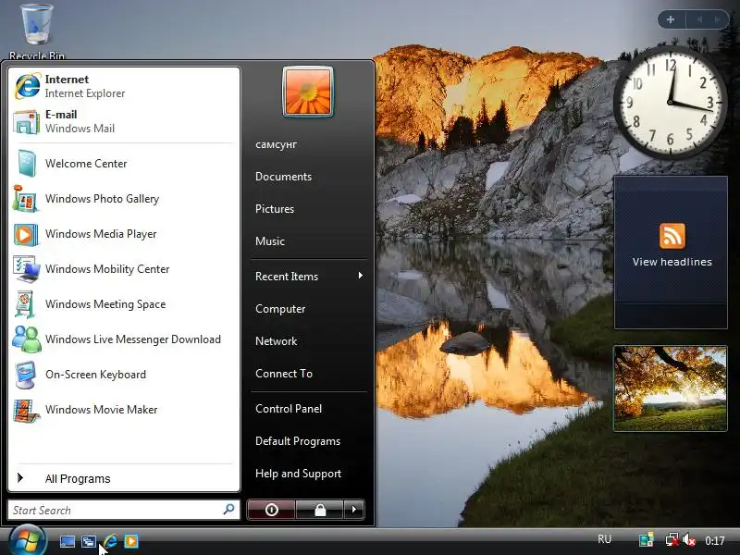The image size is (740, 555).
Task: Expand the shutdown options arrow
Action: pyautogui.click(x=354, y=510)
